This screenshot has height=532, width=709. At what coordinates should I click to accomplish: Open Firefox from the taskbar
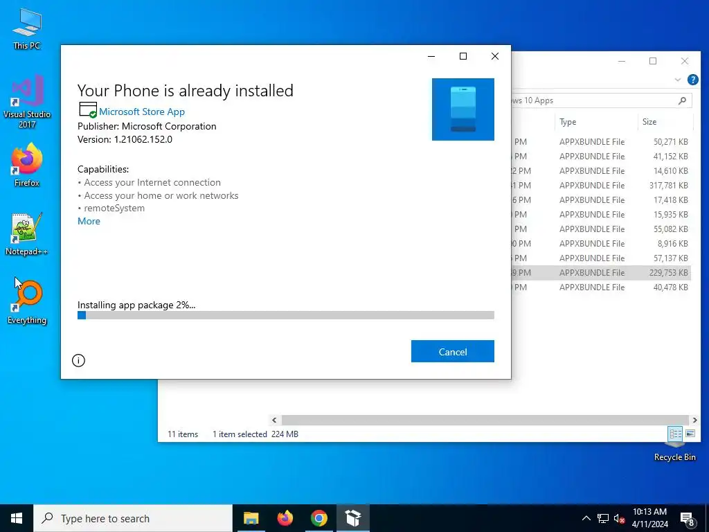(x=285, y=518)
